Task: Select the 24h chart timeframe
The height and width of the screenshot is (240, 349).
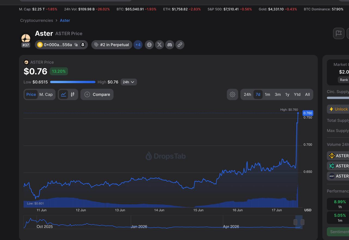Action: 247,95
